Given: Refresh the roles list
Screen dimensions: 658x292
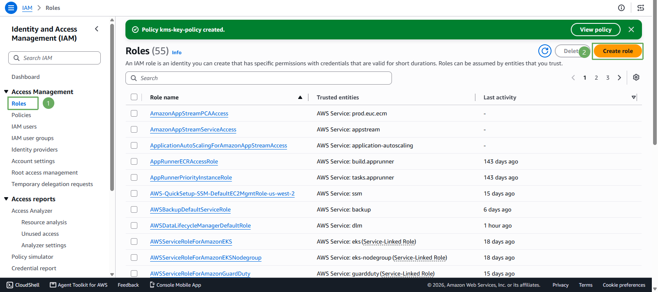Looking at the screenshot, I should pyautogui.click(x=545, y=51).
